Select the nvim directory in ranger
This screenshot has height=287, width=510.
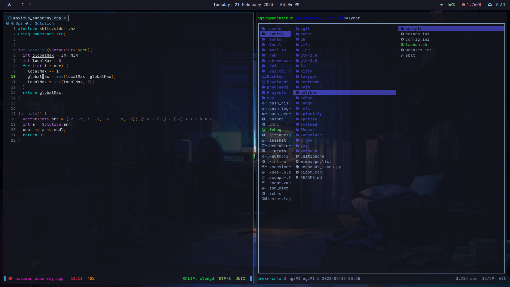[305, 87]
